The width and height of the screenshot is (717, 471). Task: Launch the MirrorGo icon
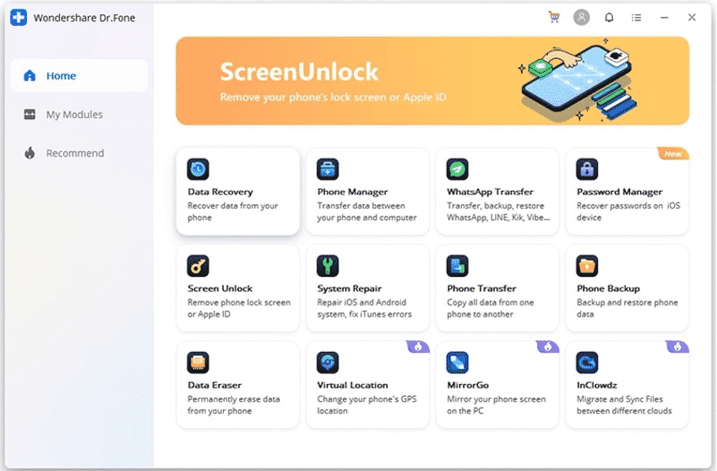pos(458,363)
